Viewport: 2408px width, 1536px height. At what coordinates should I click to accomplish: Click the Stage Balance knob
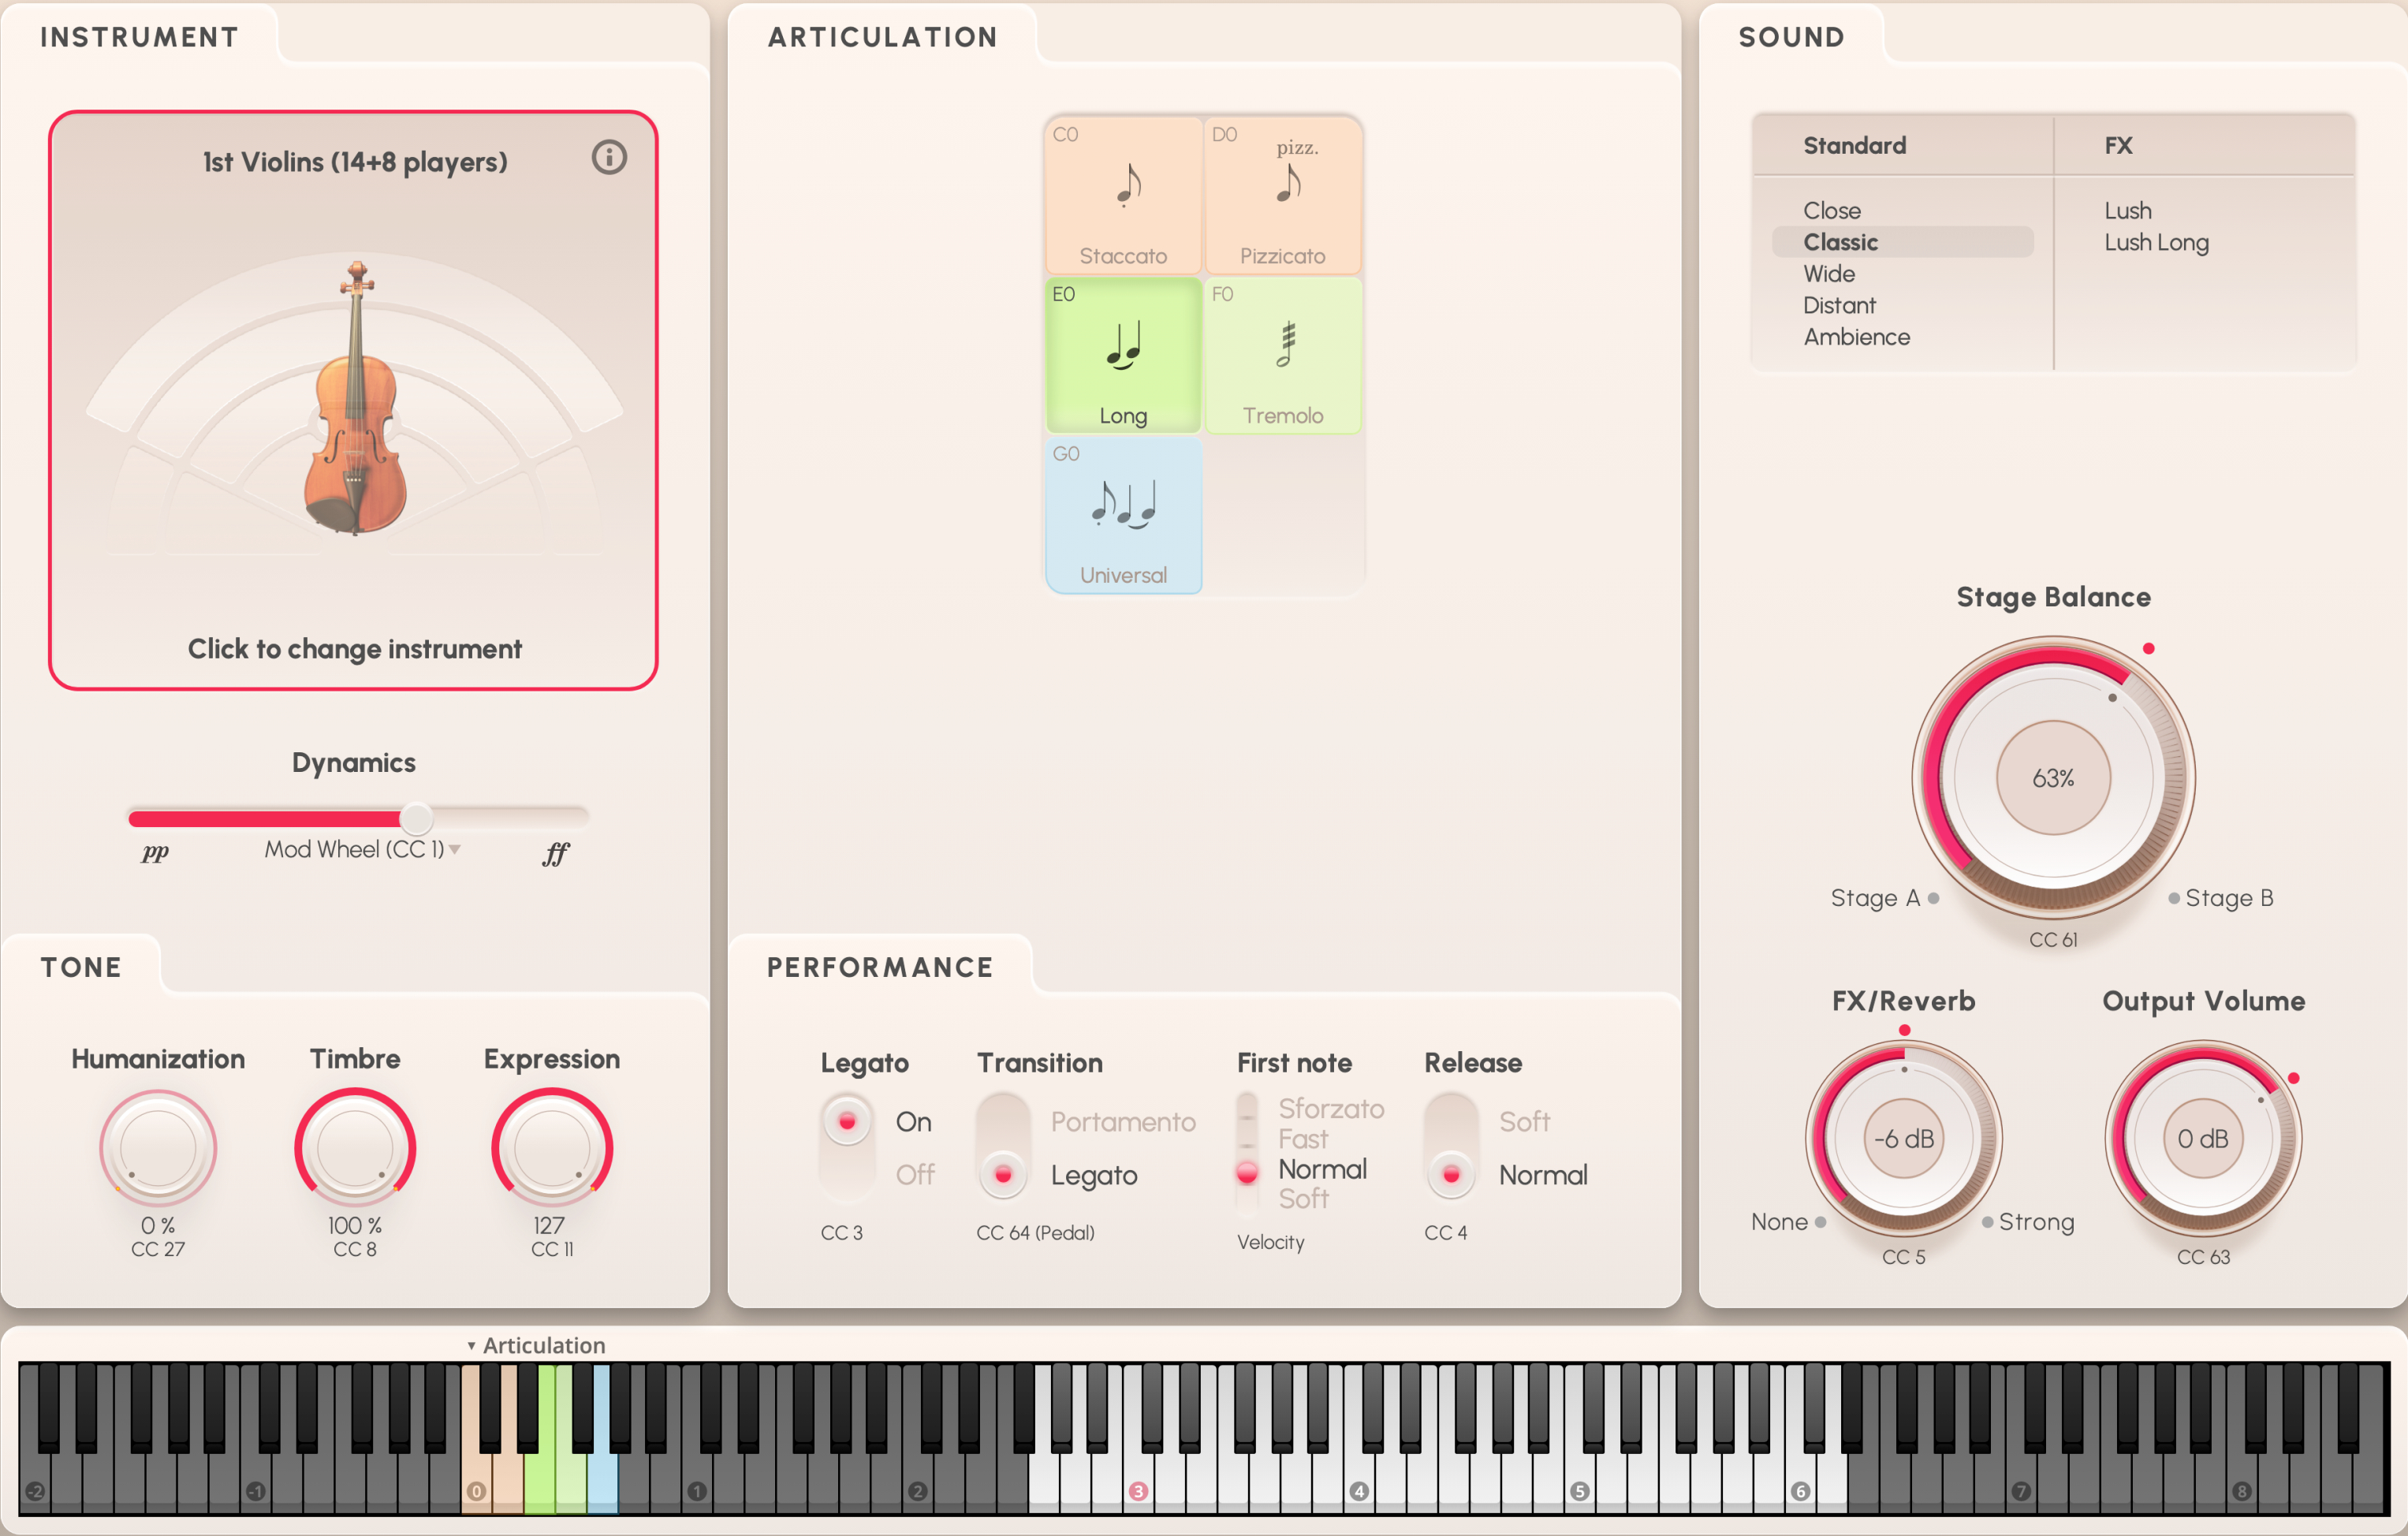[x=2053, y=777]
